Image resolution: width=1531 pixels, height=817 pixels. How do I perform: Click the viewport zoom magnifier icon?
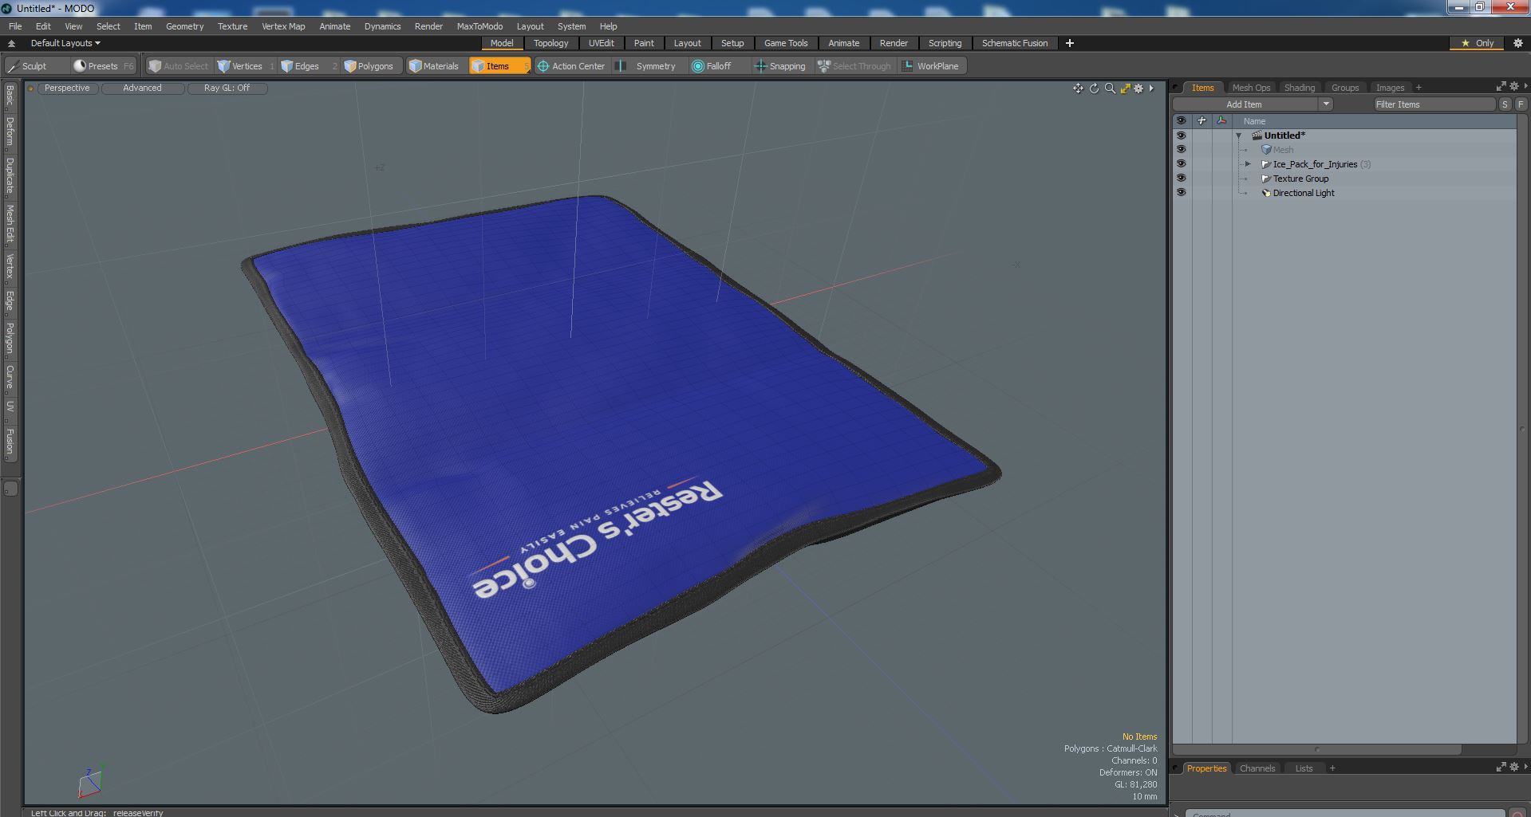click(1110, 88)
